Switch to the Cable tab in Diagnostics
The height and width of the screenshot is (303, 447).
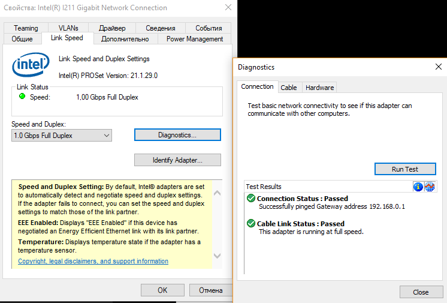289,88
